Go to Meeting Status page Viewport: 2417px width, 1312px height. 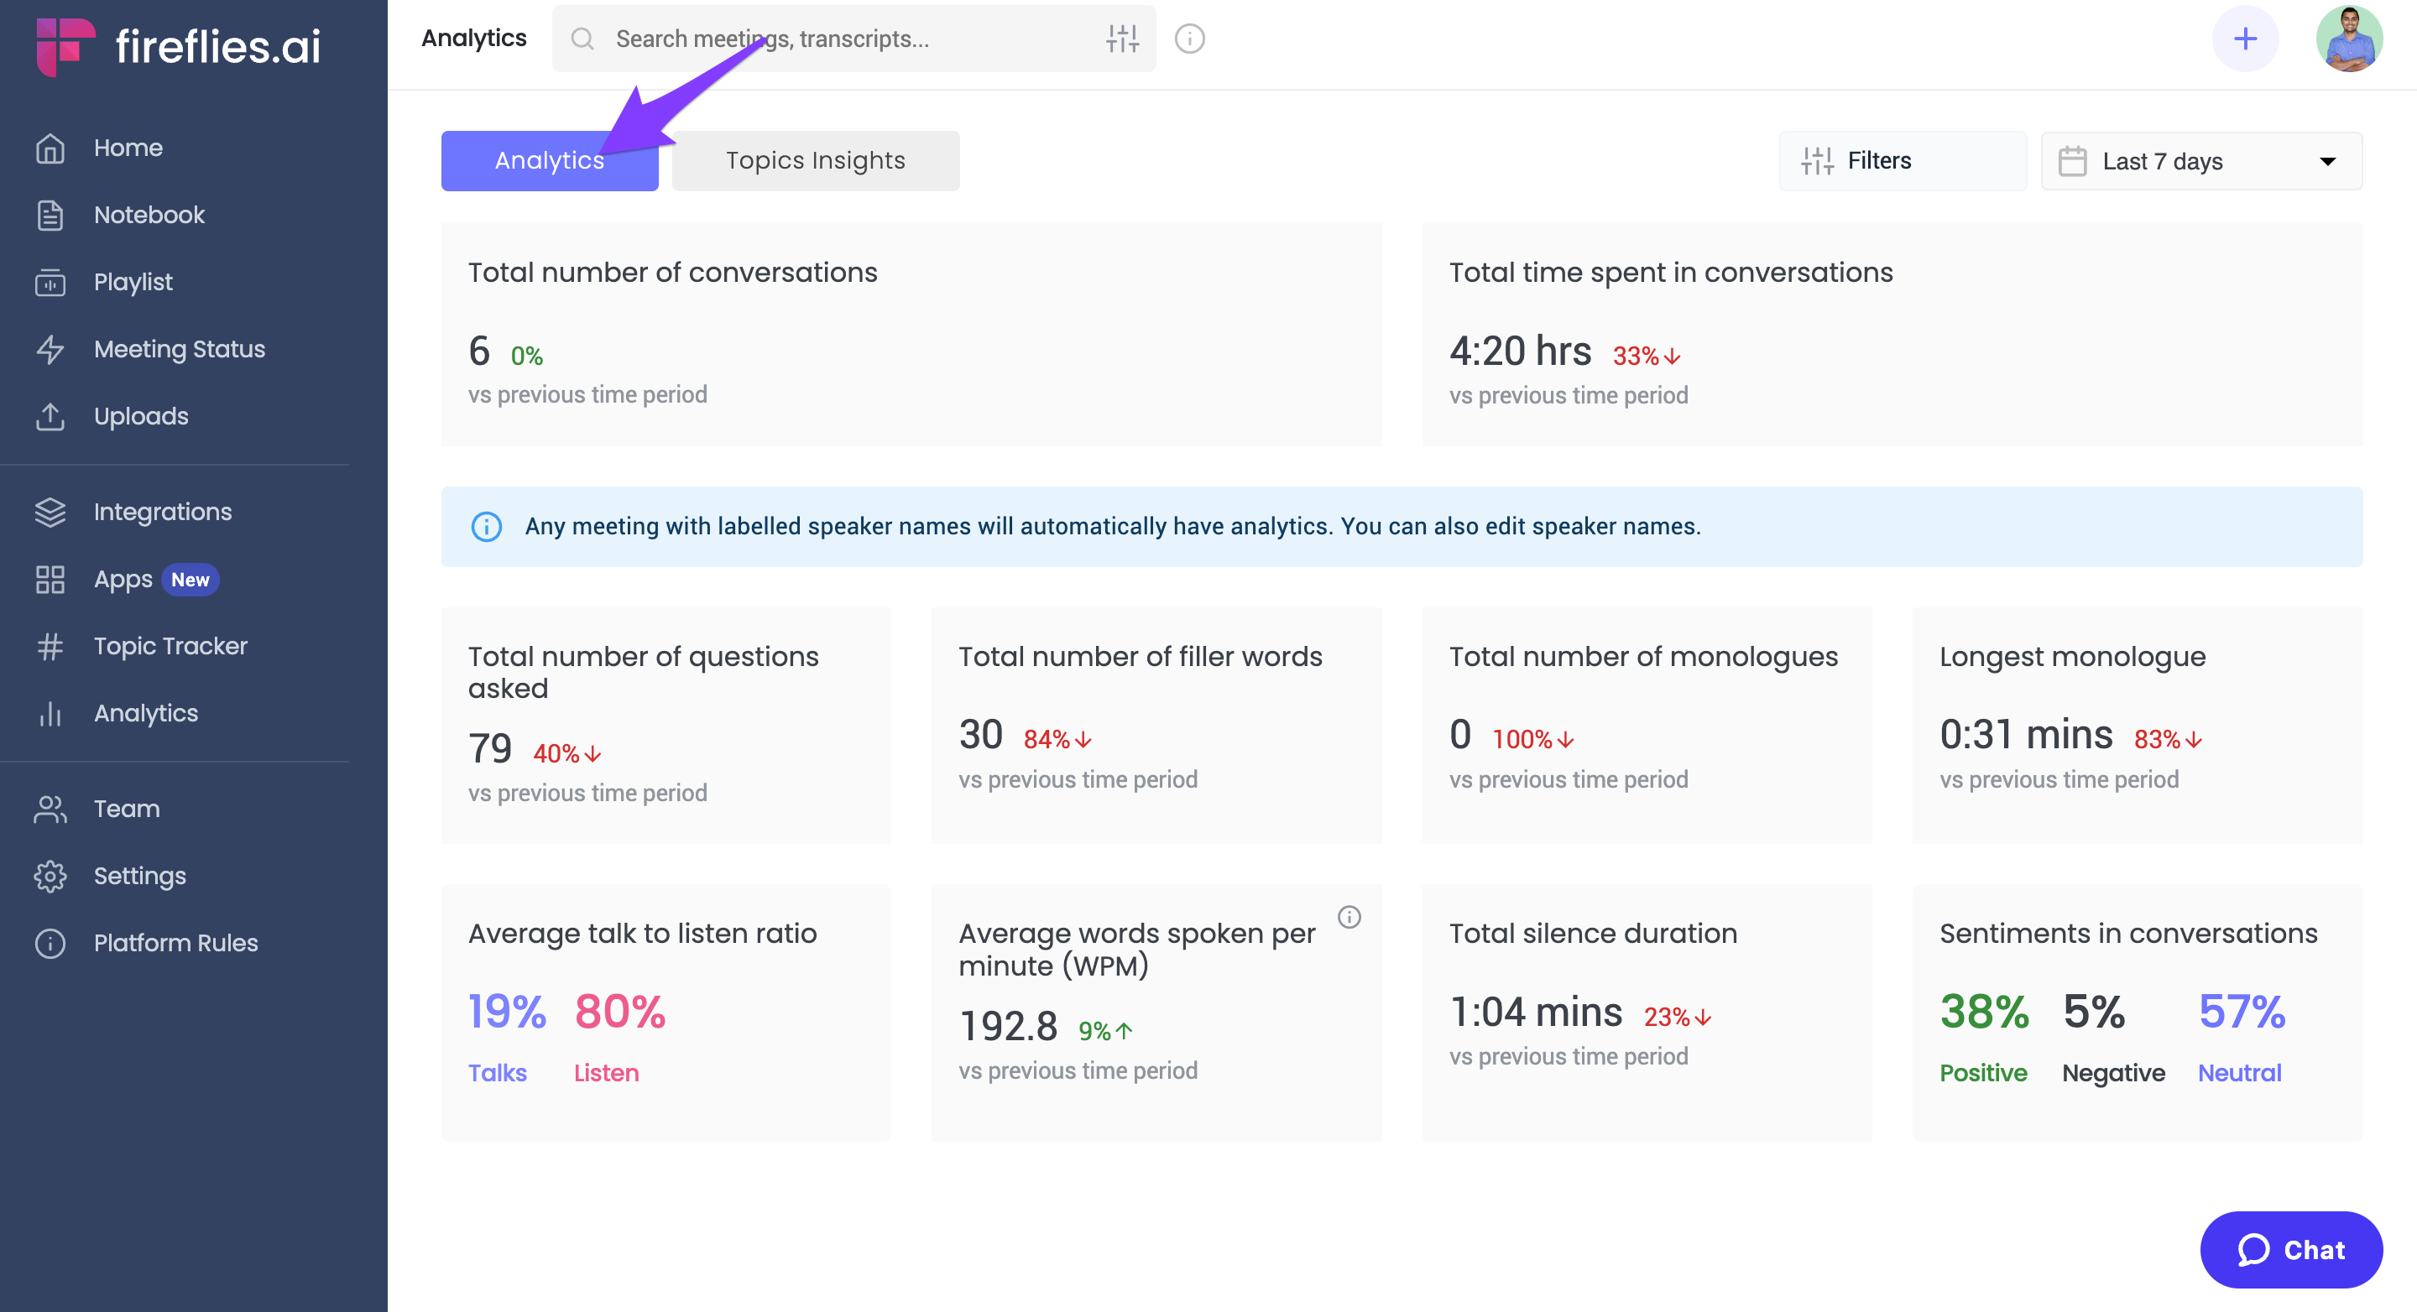point(180,349)
